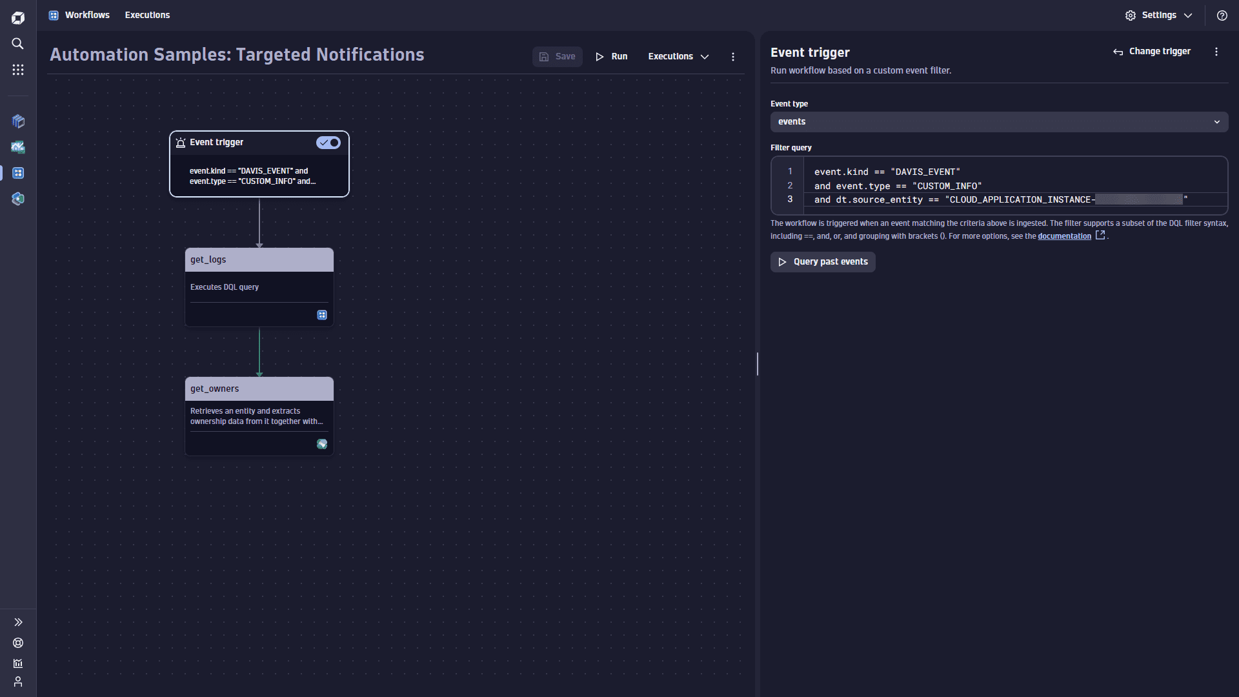Click the Run workflow button
Image resolution: width=1239 pixels, height=697 pixels.
(x=611, y=57)
